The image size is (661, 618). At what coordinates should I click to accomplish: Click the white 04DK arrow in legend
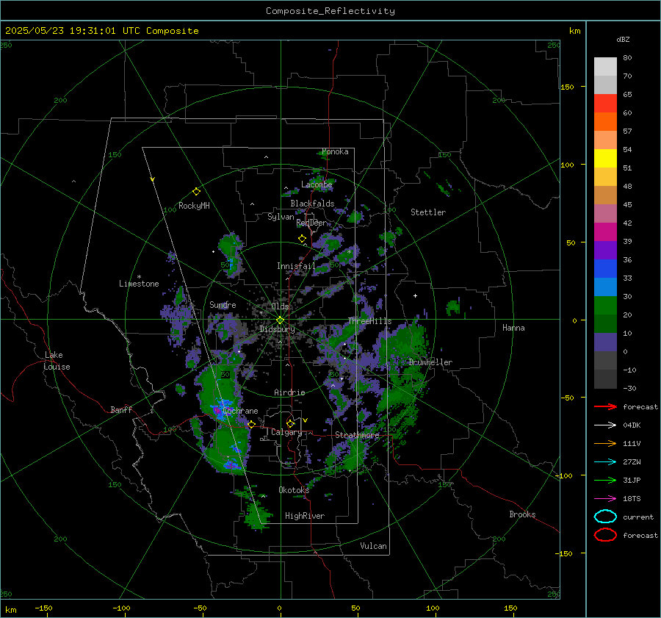(605, 425)
